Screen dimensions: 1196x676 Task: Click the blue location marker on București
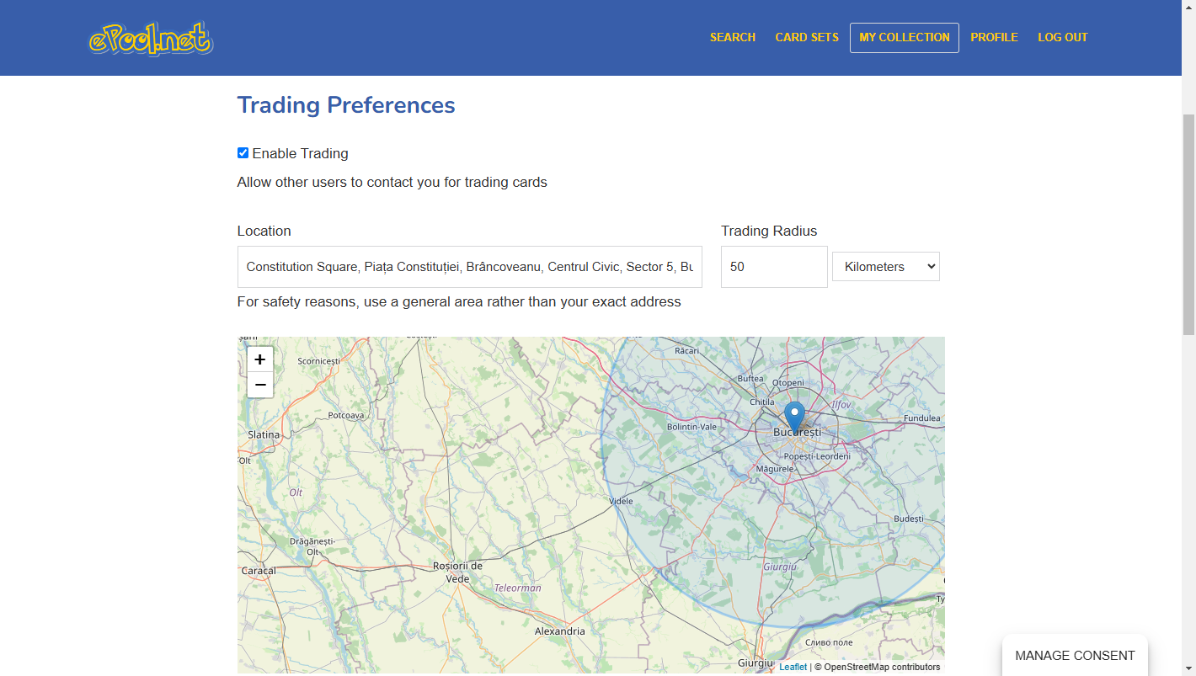(794, 418)
